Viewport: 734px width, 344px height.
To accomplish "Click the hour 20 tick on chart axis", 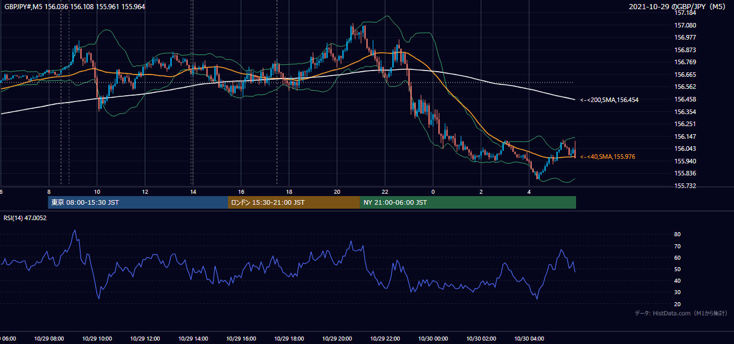I will (337, 191).
